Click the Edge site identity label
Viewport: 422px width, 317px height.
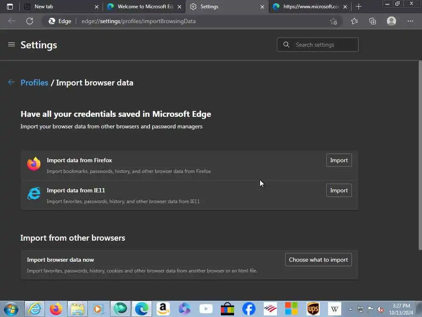pos(60,21)
